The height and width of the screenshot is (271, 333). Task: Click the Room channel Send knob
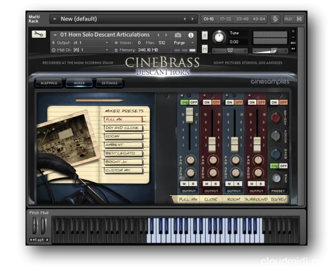235,172
